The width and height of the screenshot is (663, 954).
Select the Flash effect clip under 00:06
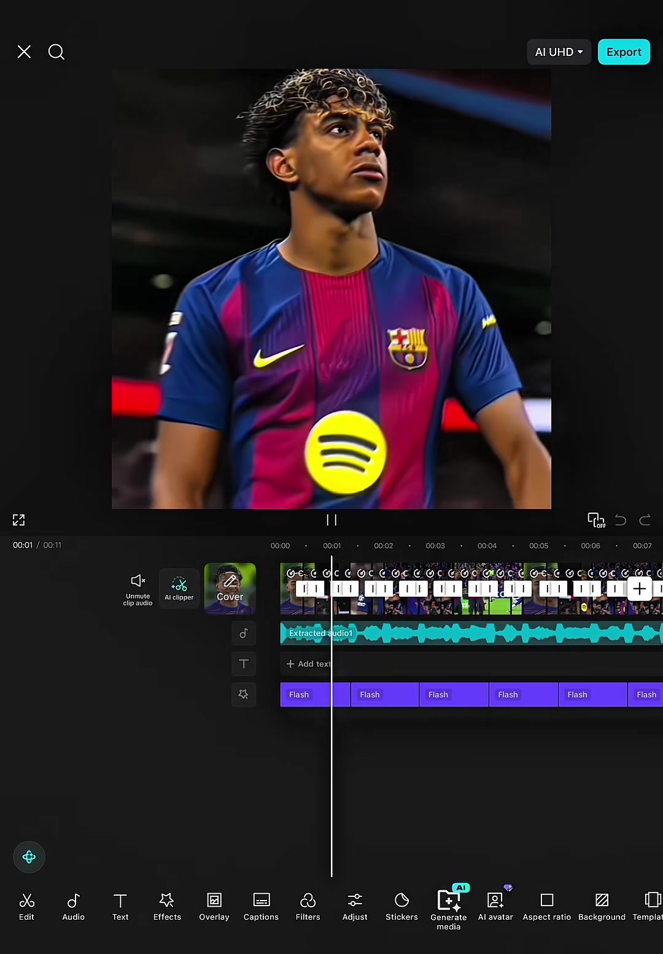[593, 694]
